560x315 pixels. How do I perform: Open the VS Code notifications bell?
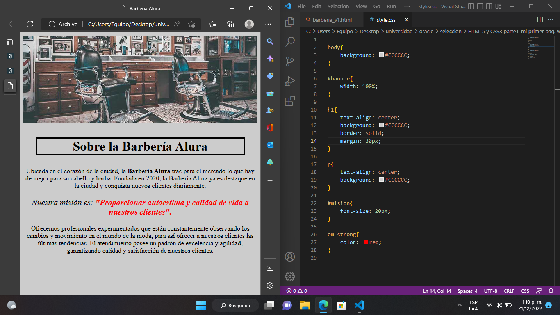551,291
